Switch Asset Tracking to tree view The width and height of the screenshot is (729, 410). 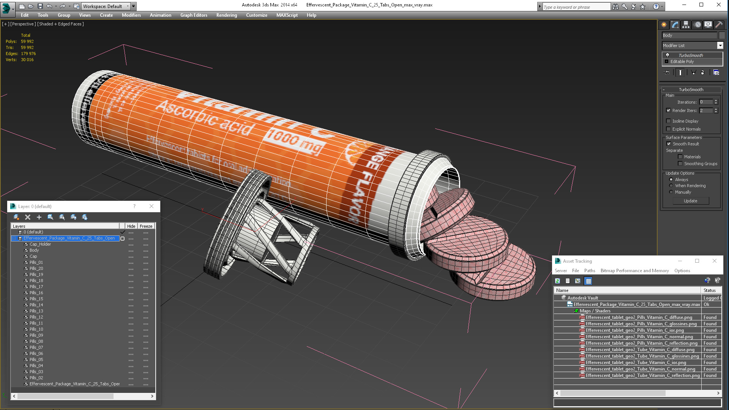pos(578,281)
